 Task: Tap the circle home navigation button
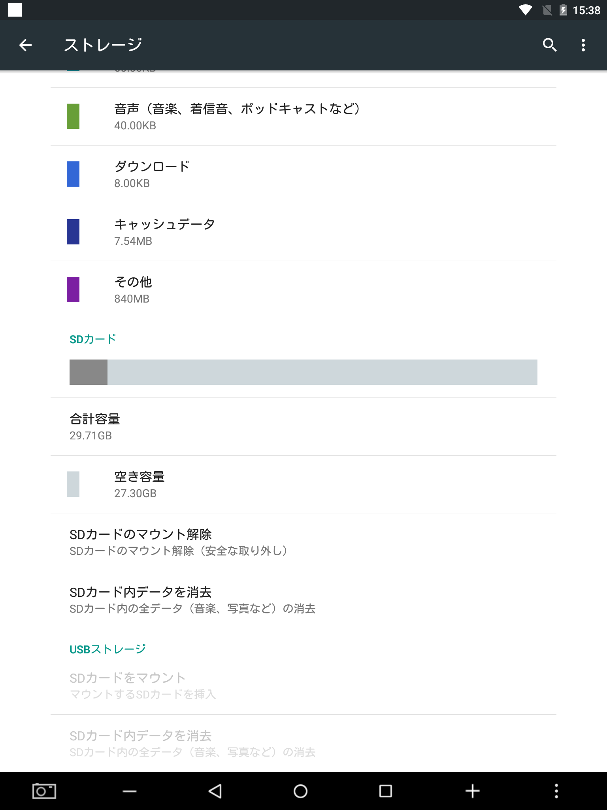click(300, 791)
